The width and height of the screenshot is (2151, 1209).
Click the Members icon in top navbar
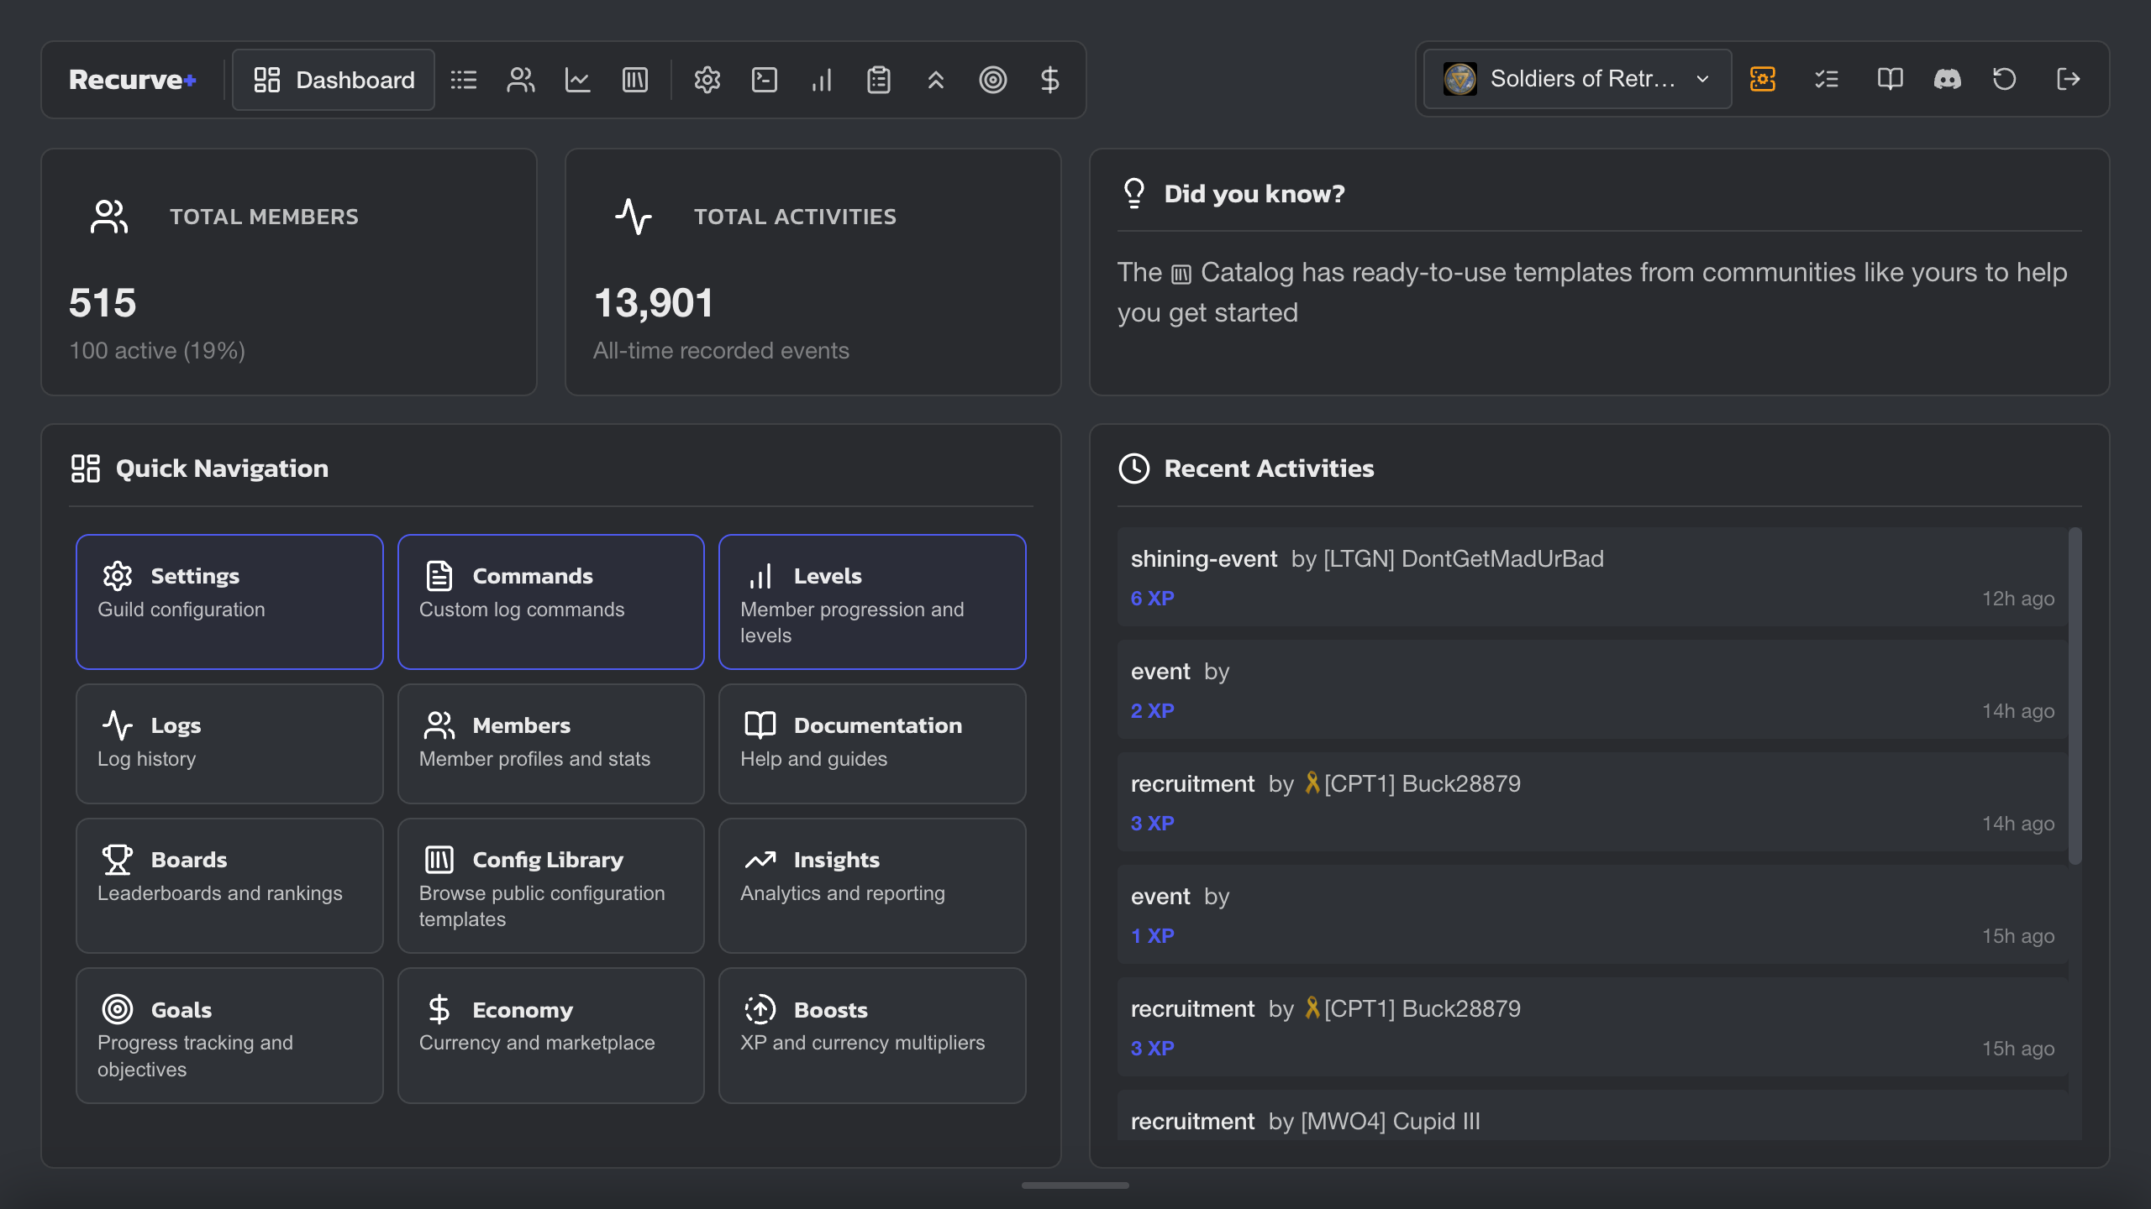tap(521, 80)
